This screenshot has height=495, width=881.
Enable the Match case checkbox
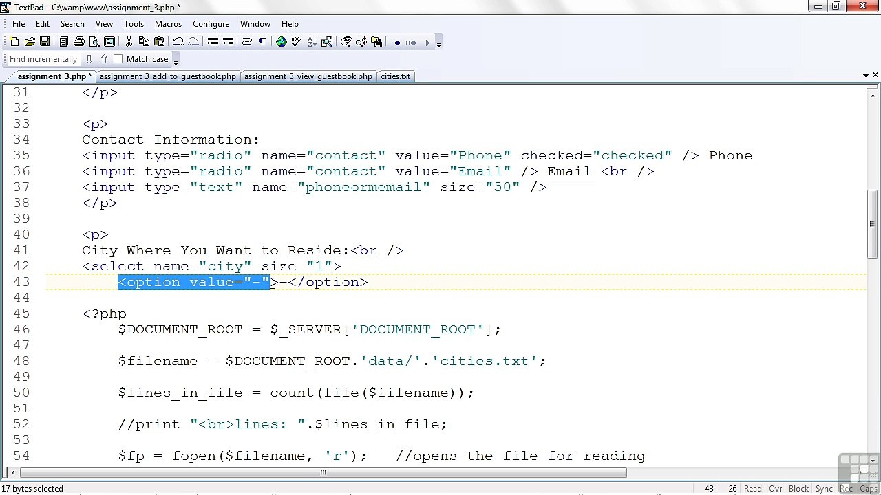click(118, 59)
